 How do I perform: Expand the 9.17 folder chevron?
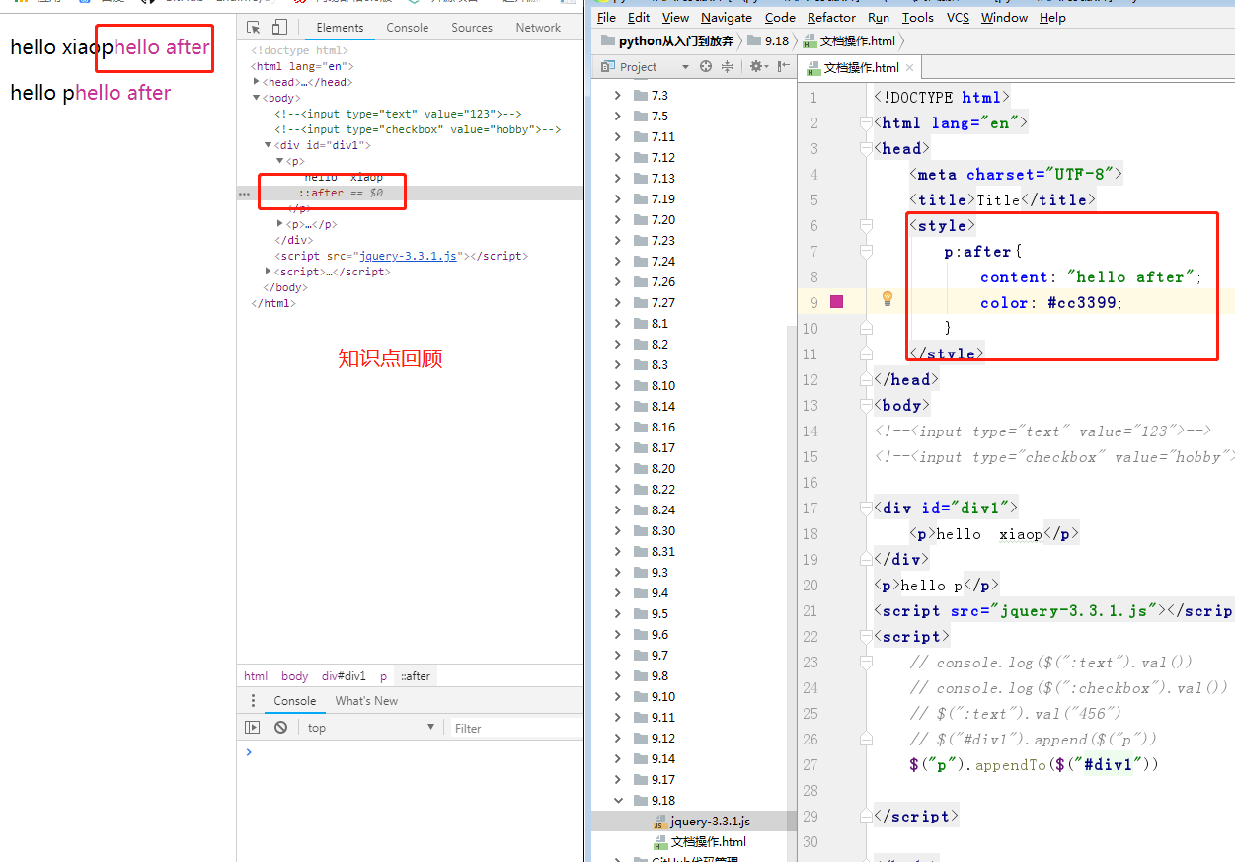click(x=618, y=780)
